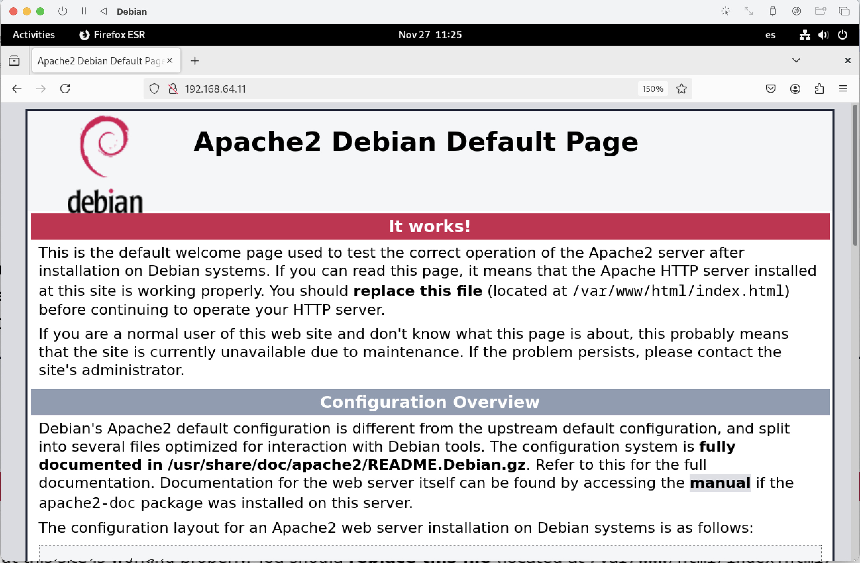Reset the 150% zoom level
Image resolution: width=860 pixels, height=563 pixels.
[652, 89]
